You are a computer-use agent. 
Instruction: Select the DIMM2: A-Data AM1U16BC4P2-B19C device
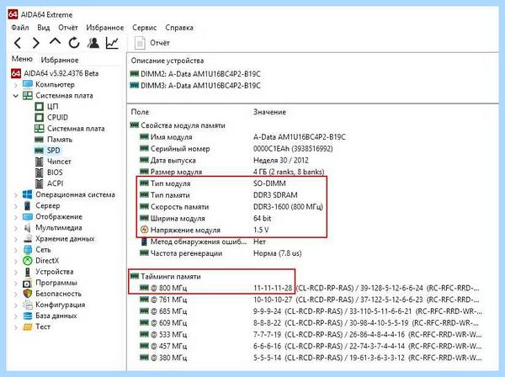tap(195, 74)
